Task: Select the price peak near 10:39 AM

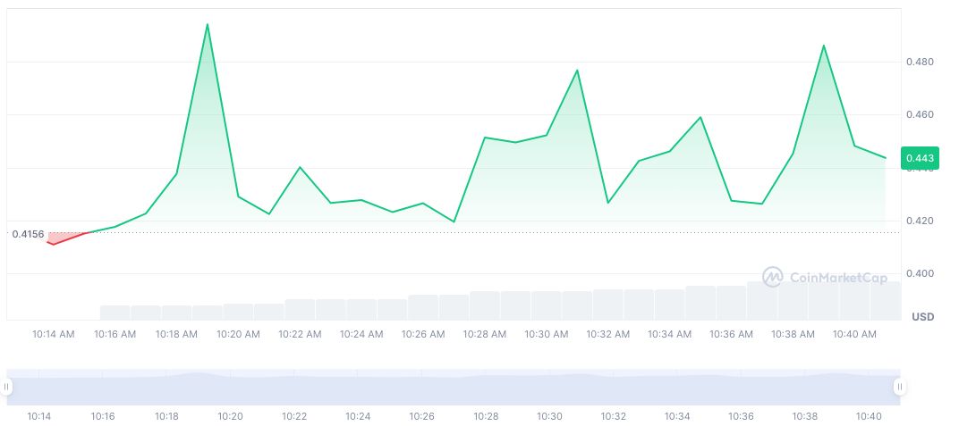Action: point(823,46)
